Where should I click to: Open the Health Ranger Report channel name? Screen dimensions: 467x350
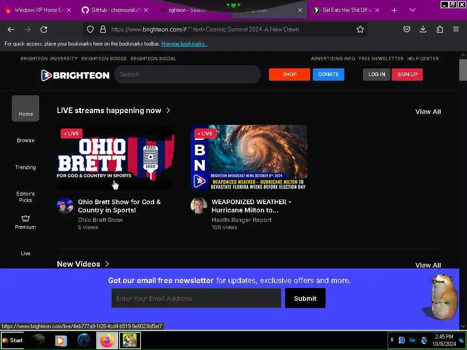coord(241,220)
